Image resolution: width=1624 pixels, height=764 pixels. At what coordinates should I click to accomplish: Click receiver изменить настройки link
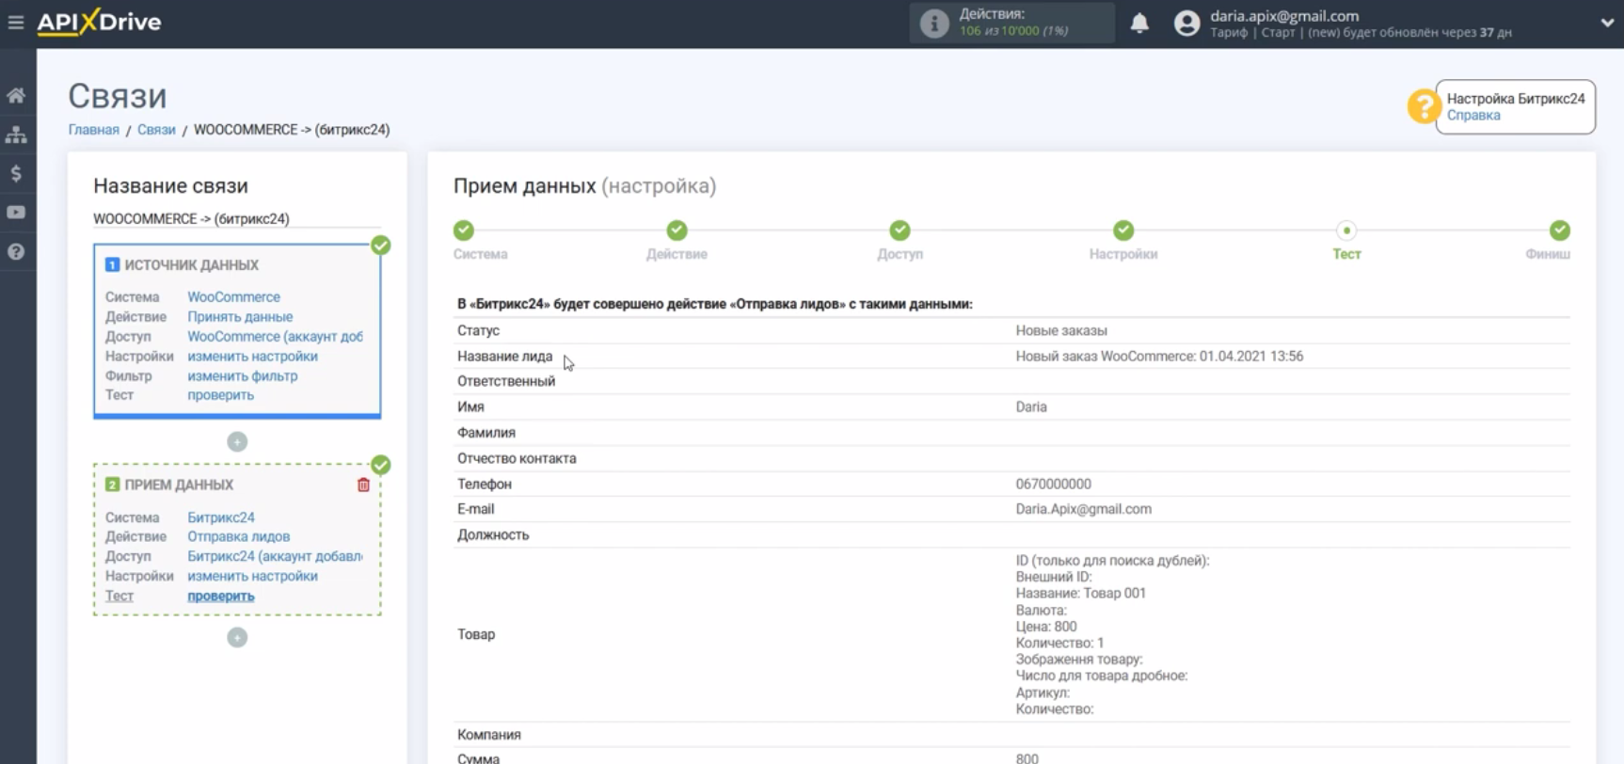[252, 576]
